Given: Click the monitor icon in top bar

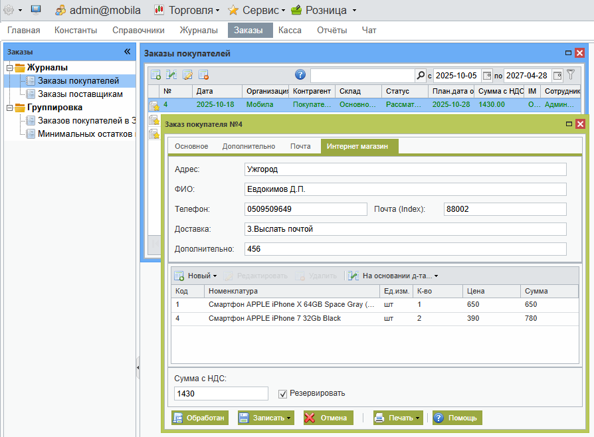Looking at the screenshot, I should pyautogui.click(x=36, y=10).
